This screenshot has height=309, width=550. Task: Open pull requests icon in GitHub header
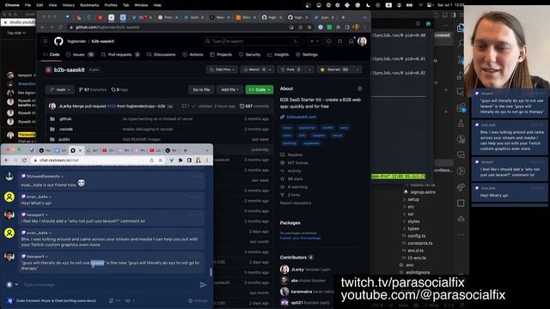pyautogui.click(x=340, y=41)
